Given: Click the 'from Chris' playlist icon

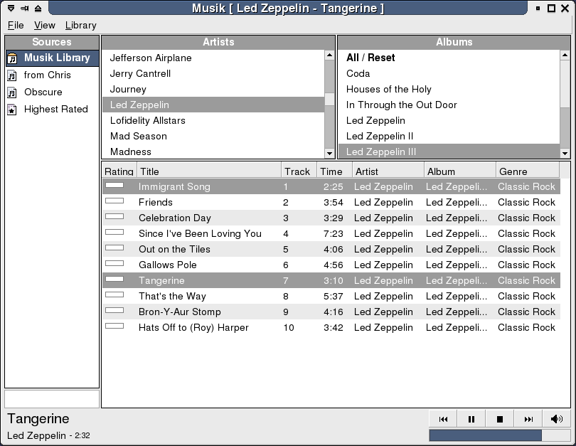Looking at the screenshot, I should pos(12,75).
